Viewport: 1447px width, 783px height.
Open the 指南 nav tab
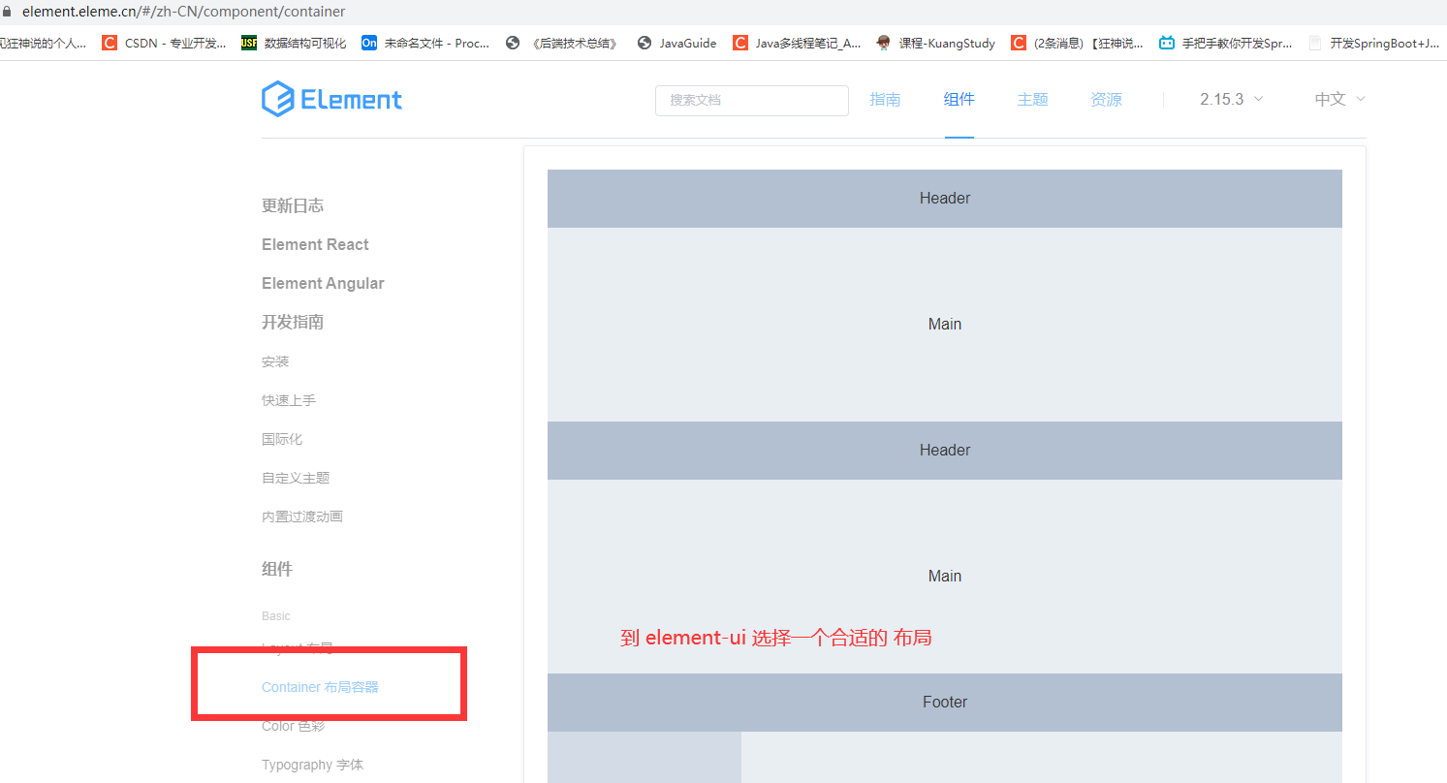click(885, 99)
